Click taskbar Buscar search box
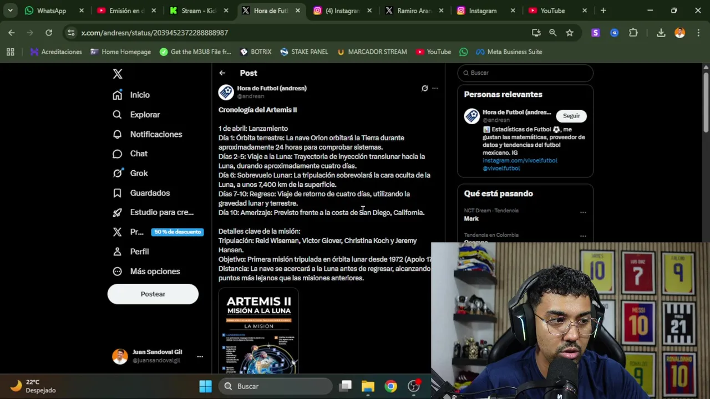Image resolution: width=710 pixels, height=399 pixels. 275,386
